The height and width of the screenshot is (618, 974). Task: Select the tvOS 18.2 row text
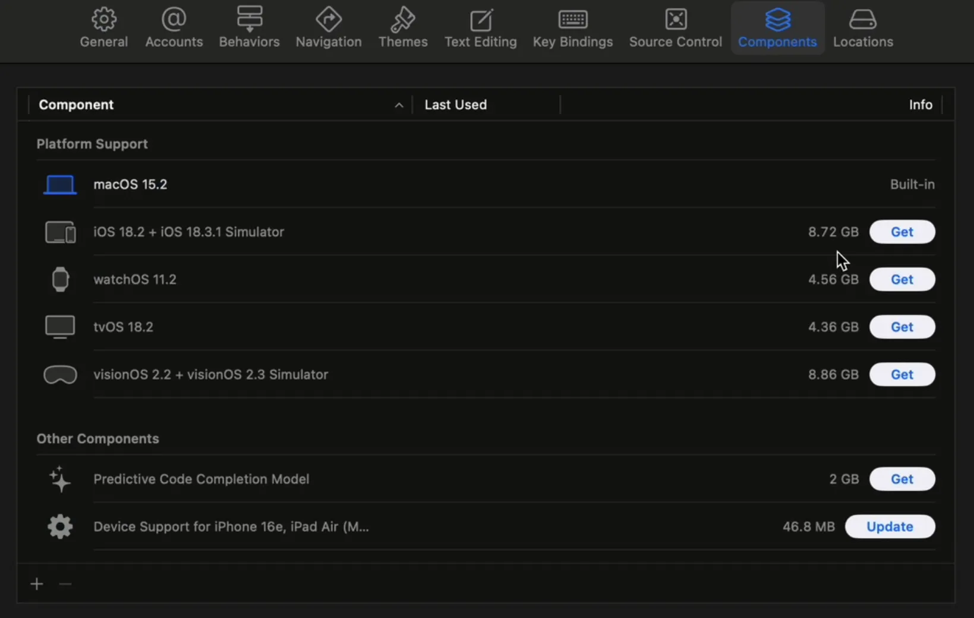(x=123, y=327)
